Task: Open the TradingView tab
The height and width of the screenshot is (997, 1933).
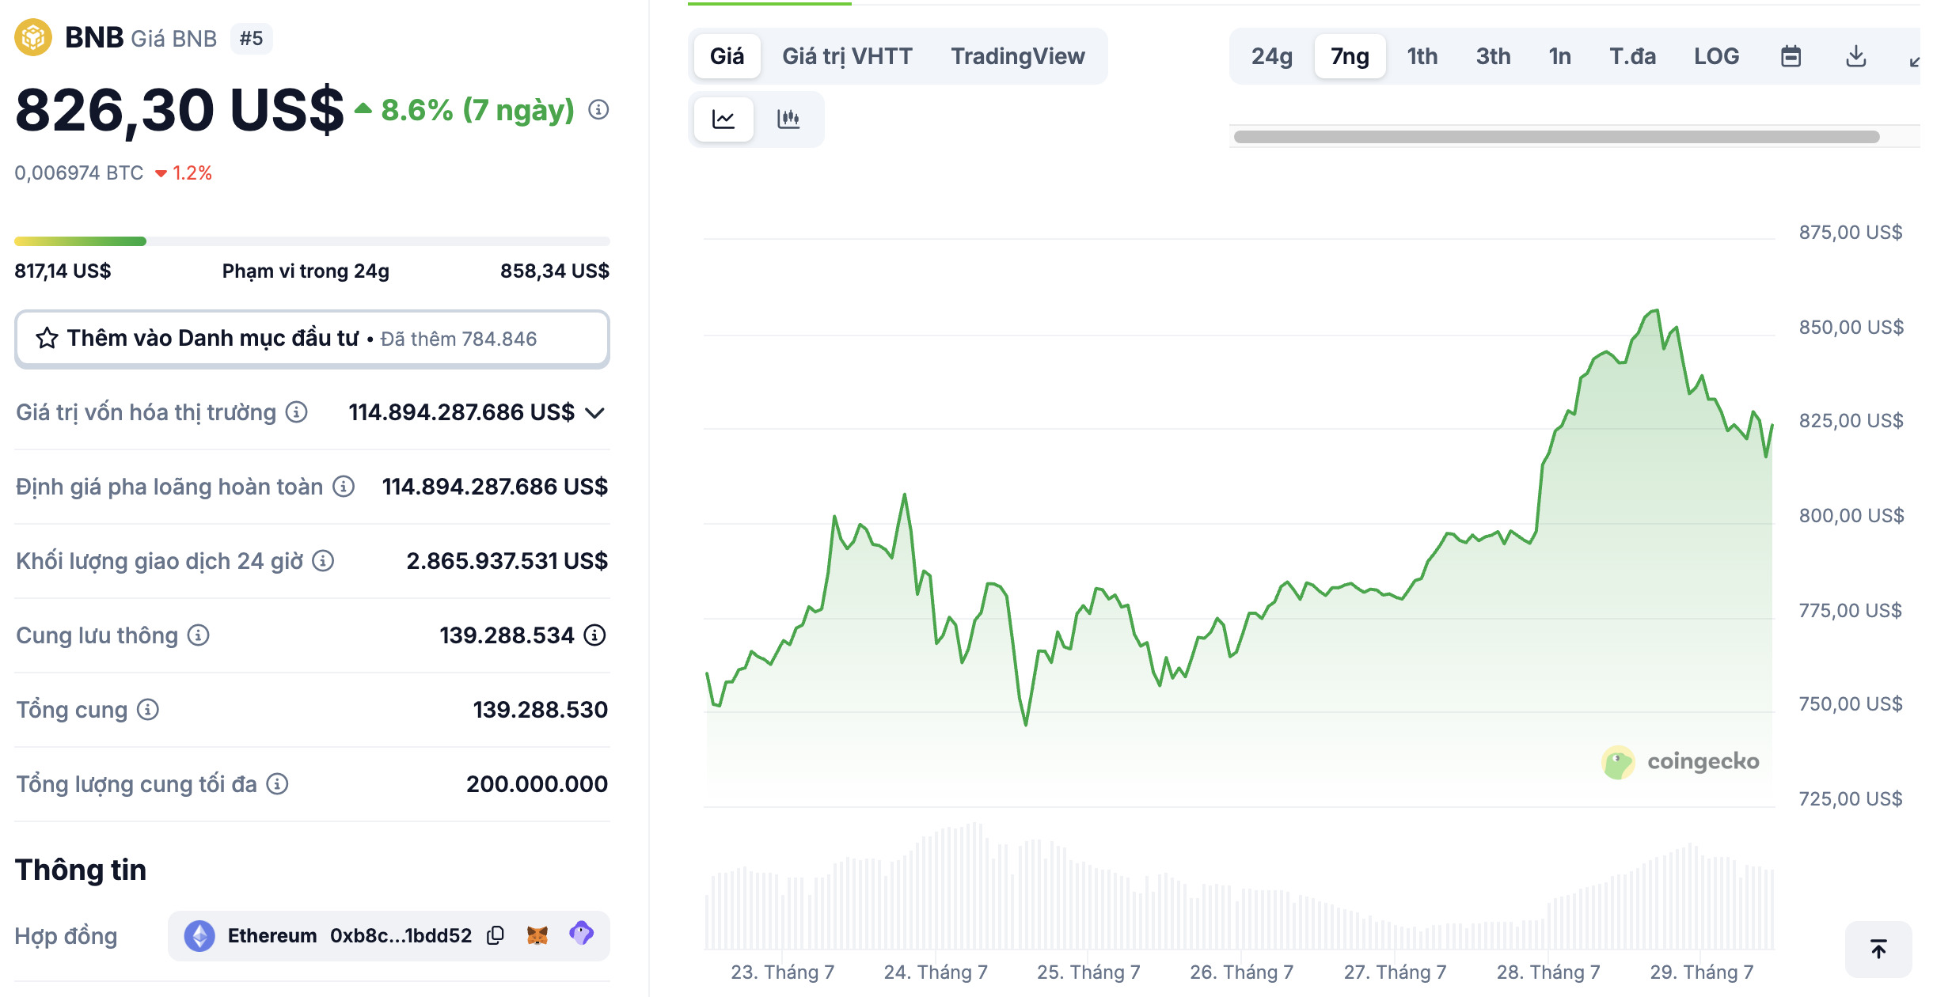Action: [x=1017, y=56]
